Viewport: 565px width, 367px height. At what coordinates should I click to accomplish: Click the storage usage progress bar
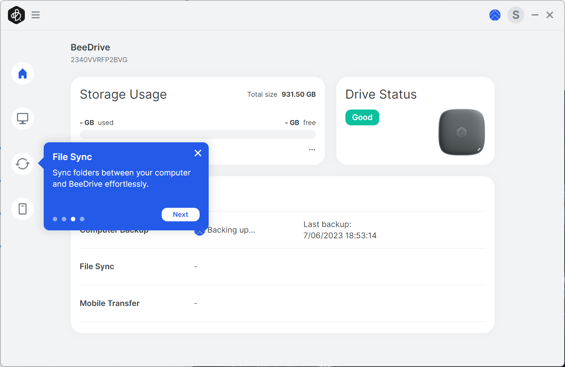(198, 134)
